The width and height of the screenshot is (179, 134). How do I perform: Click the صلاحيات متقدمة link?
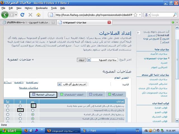click(29, 88)
